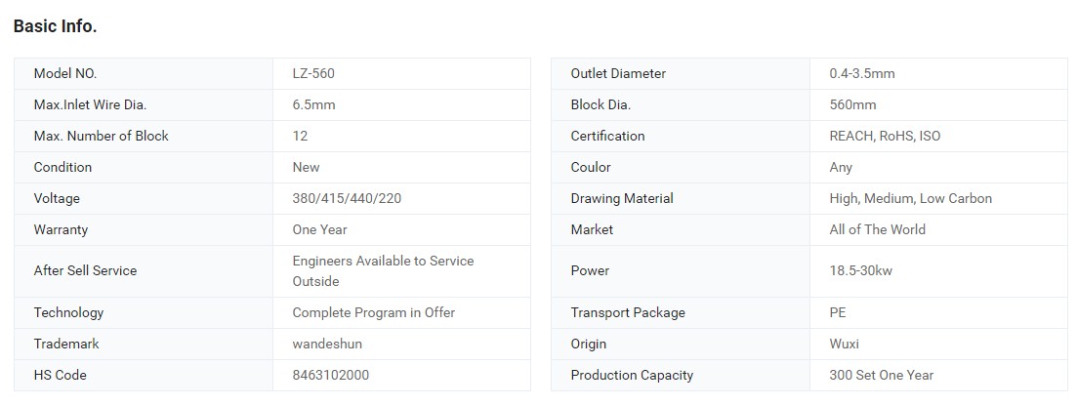1077x406 pixels.
Task: Select the value 'One Year'
Action: [x=319, y=230]
